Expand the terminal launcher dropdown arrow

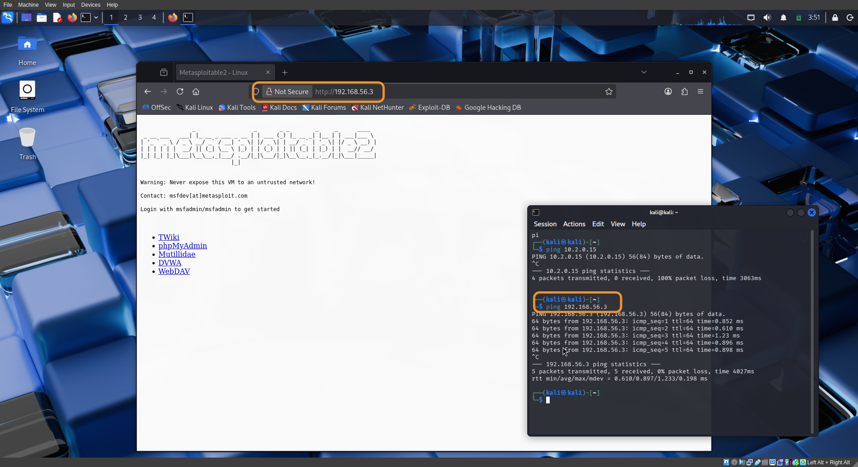96,17
